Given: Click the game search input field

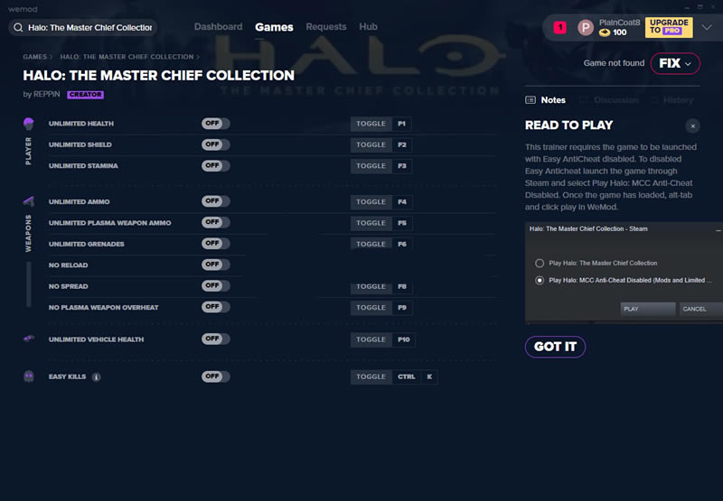Looking at the screenshot, I should (89, 28).
